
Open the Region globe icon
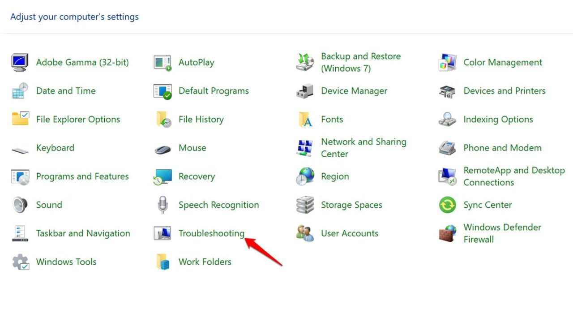point(305,176)
